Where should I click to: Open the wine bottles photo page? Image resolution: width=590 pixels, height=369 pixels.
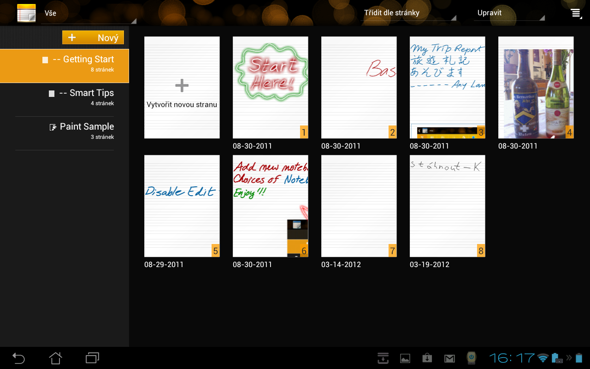(536, 87)
